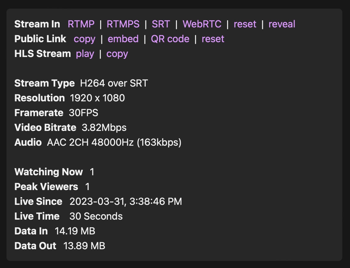Click the 13.89 MB Data Out value
The height and width of the screenshot is (268, 350).
click(x=84, y=246)
